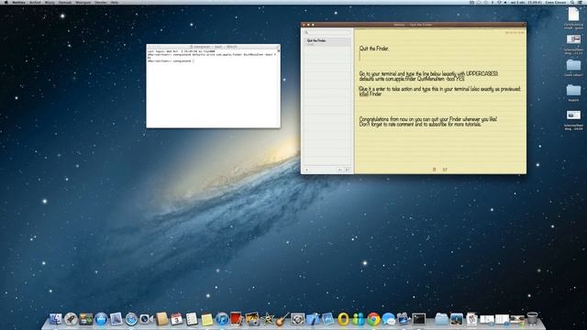Viewport: 587px width, 330px height.
Task: Open the Help menu in menu bar
Action: click(115, 2)
